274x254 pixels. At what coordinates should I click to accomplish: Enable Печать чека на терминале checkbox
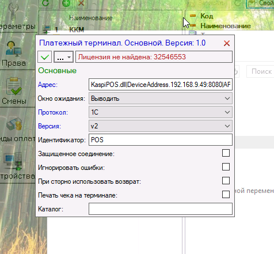pyautogui.click(x=226, y=195)
